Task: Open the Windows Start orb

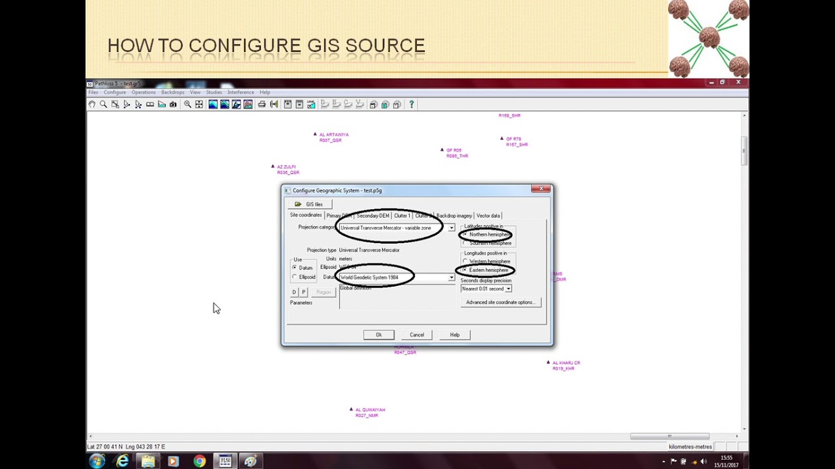Action: click(x=97, y=461)
